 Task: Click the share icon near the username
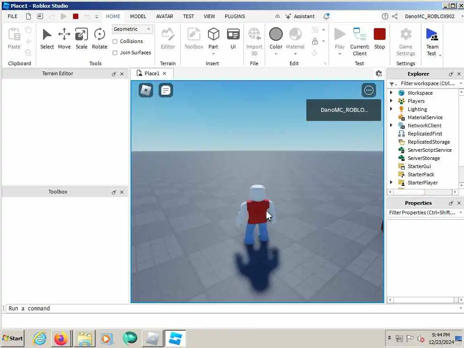point(395,16)
